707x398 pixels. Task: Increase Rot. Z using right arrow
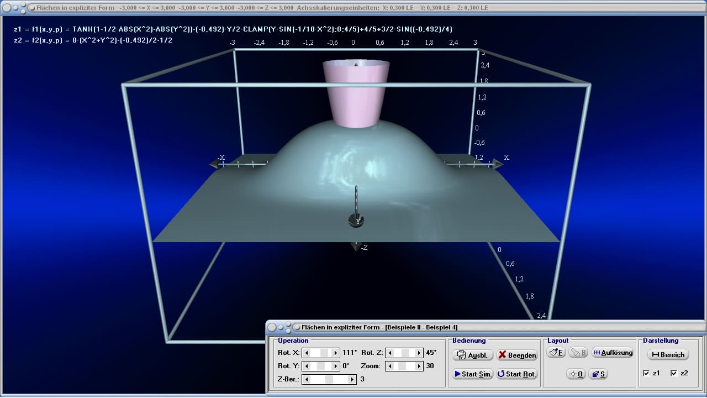click(x=419, y=353)
